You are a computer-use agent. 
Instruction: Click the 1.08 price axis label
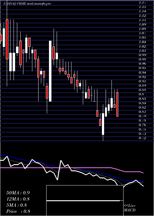pos(142,29)
